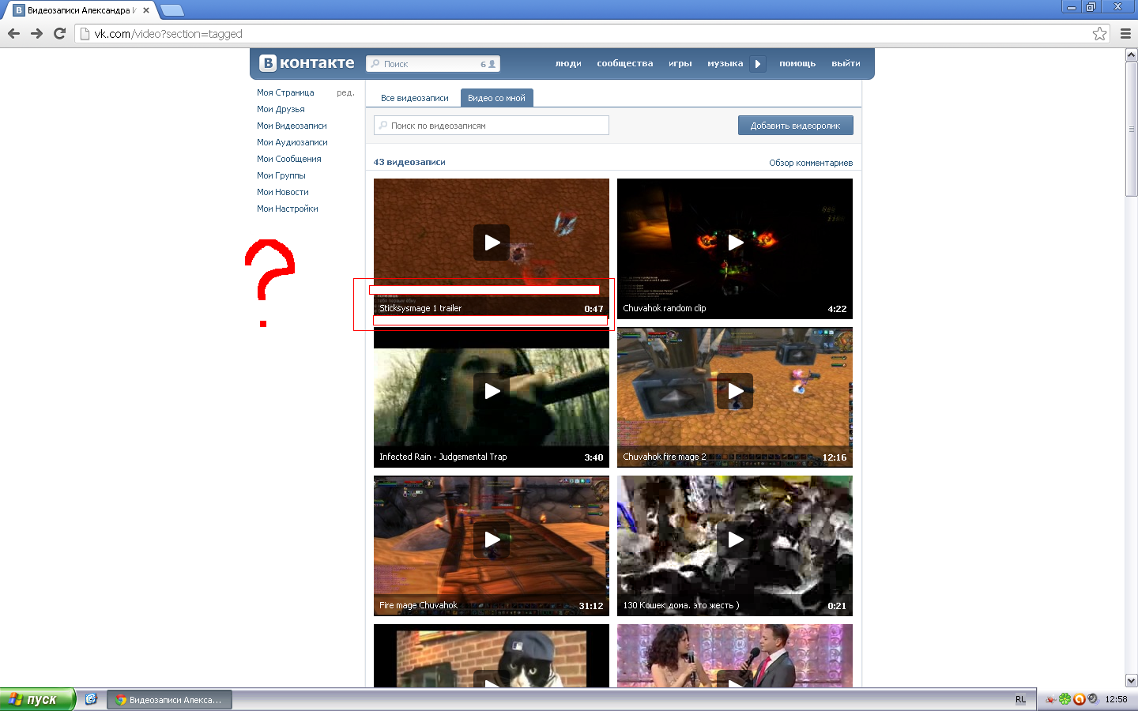This screenshot has height=711, width=1138.
Task: Go to Моя Страница
Action: [285, 92]
